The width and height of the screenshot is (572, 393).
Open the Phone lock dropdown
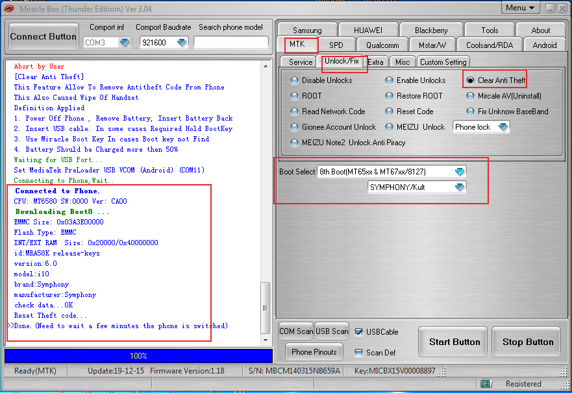(503, 126)
